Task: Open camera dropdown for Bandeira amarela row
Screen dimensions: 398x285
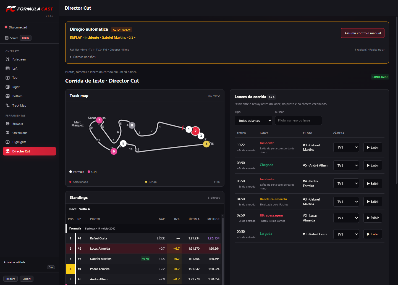Action: (346, 202)
